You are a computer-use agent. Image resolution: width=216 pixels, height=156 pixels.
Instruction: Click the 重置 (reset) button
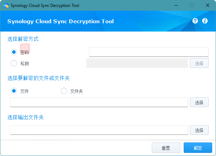click(x=166, y=148)
